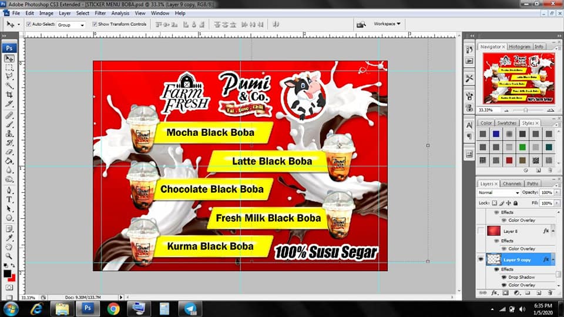Image resolution: width=564 pixels, height=317 pixels.
Task: Add a layer mask from Layers panel bottom
Action: [505, 293]
